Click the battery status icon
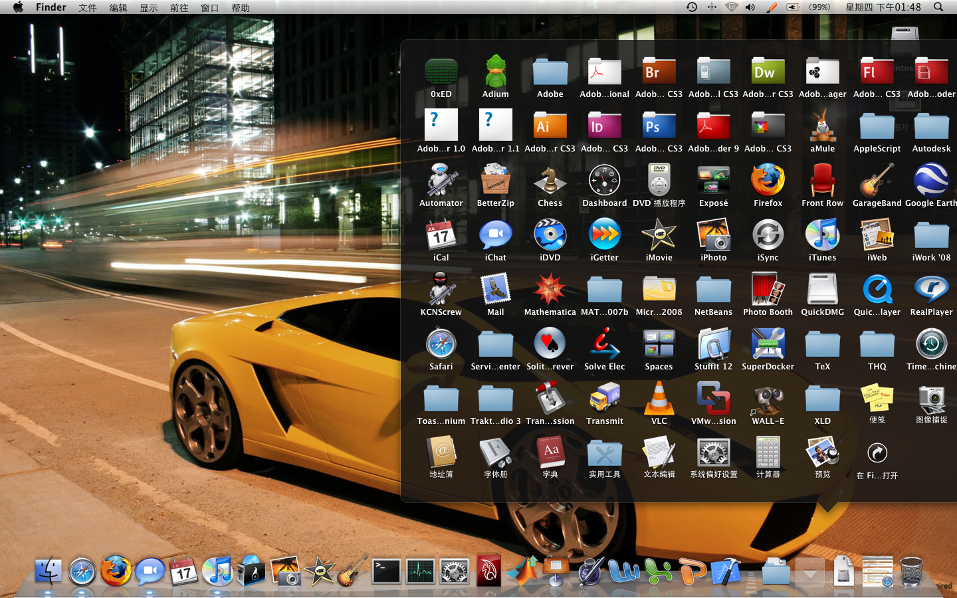 pos(793,7)
